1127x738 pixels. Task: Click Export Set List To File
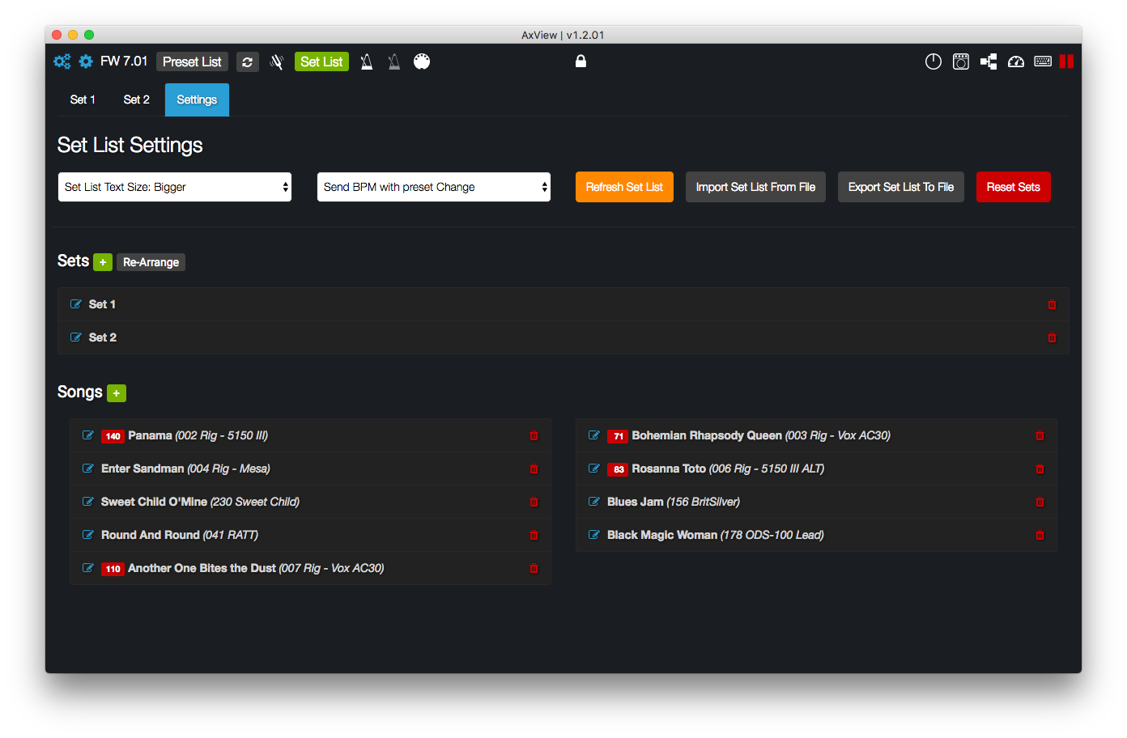pos(901,187)
